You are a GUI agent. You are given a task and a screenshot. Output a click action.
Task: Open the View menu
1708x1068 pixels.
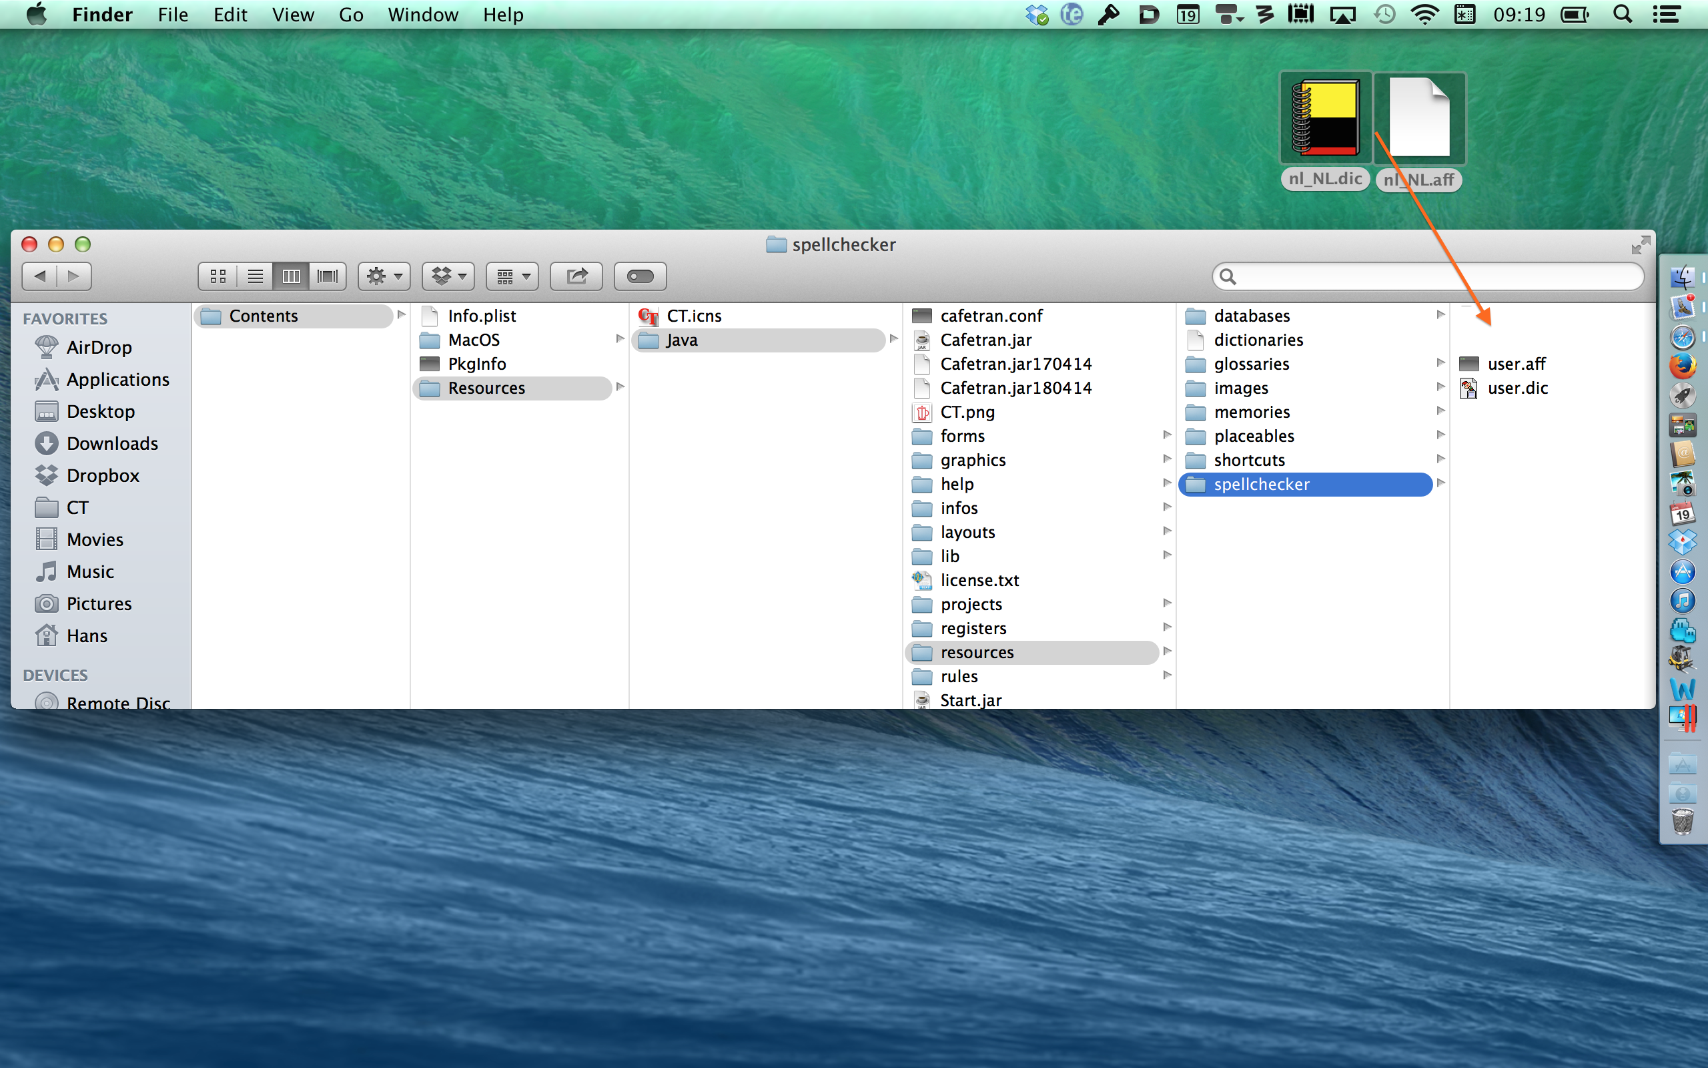pos(293,15)
